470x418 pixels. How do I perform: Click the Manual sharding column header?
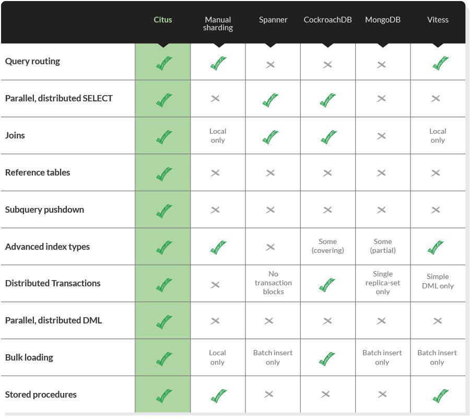(x=218, y=24)
